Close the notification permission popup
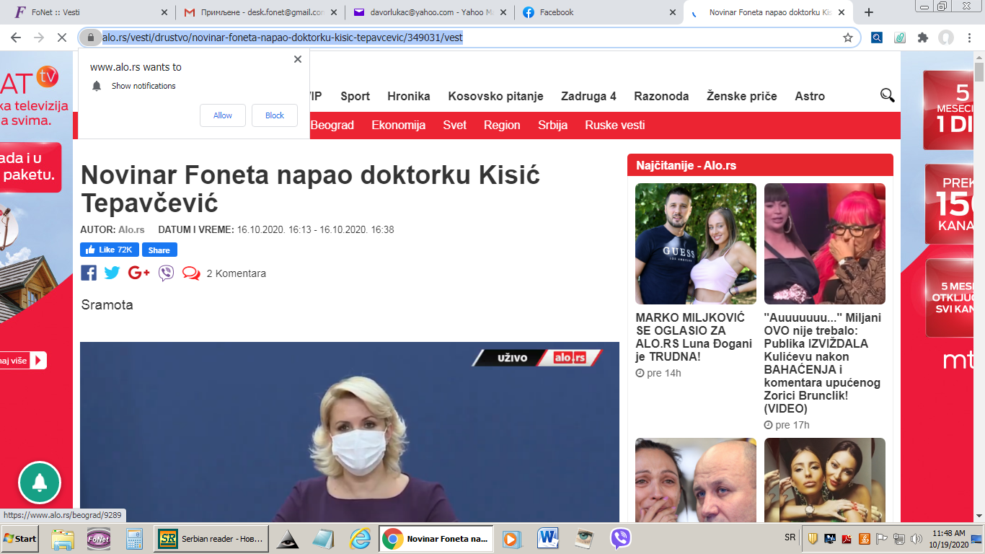985x554 pixels. (298, 59)
